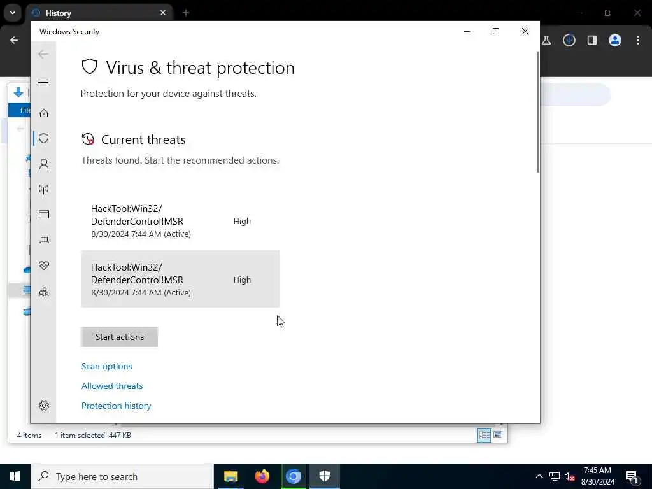Open Scan options link
The width and height of the screenshot is (652, 489).
tap(107, 366)
